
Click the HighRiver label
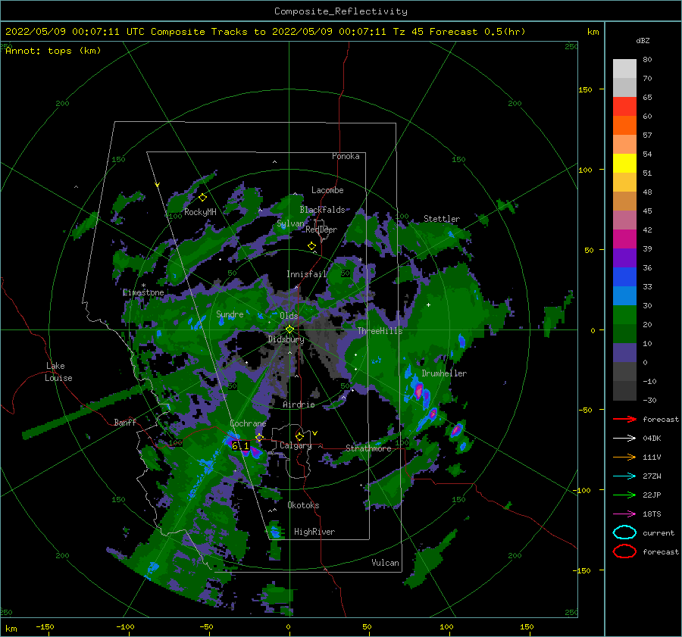pos(314,532)
